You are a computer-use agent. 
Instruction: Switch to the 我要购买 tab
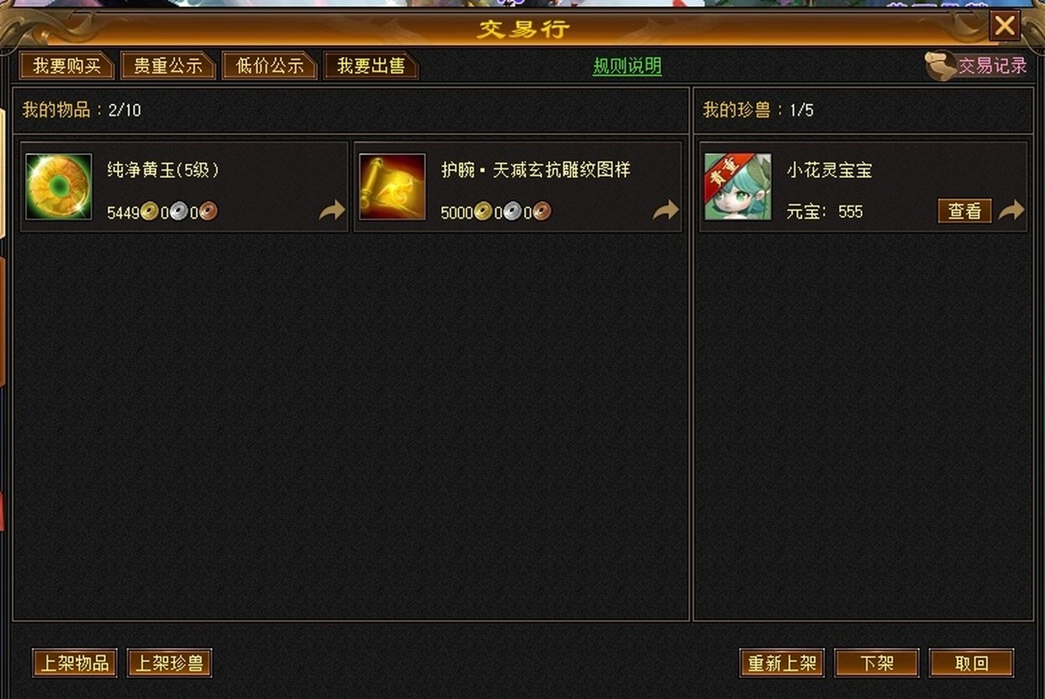point(67,65)
